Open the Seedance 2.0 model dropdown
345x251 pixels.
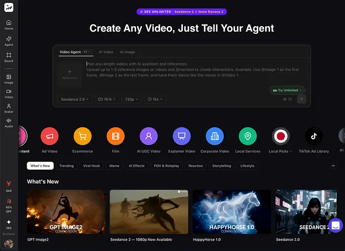click(x=75, y=99)
